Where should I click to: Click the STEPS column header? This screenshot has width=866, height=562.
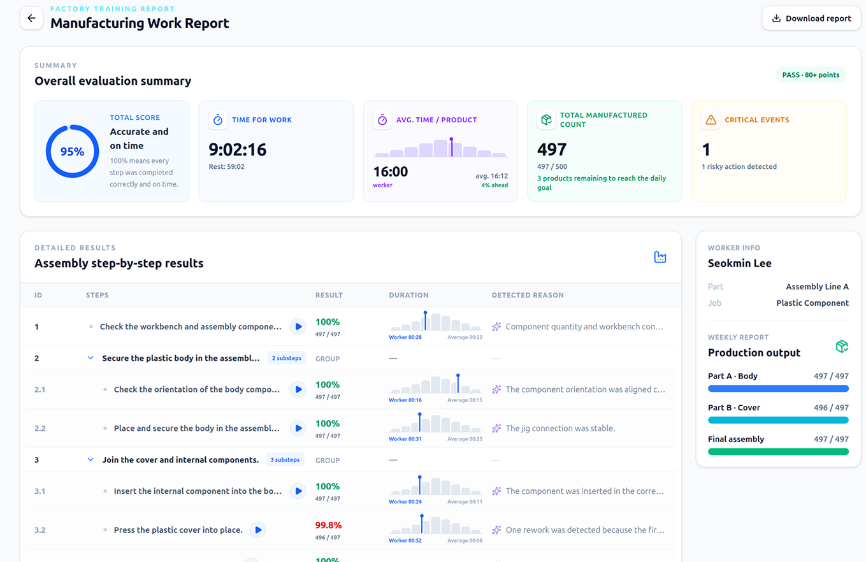(x=97, y=296)
